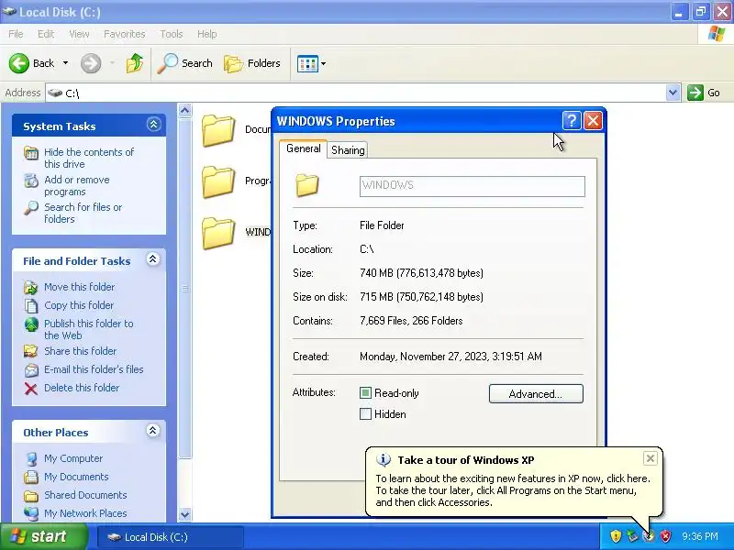
Task: Open My Documents in Other Places
Action: pyautogui.click(x=76, y=477)
